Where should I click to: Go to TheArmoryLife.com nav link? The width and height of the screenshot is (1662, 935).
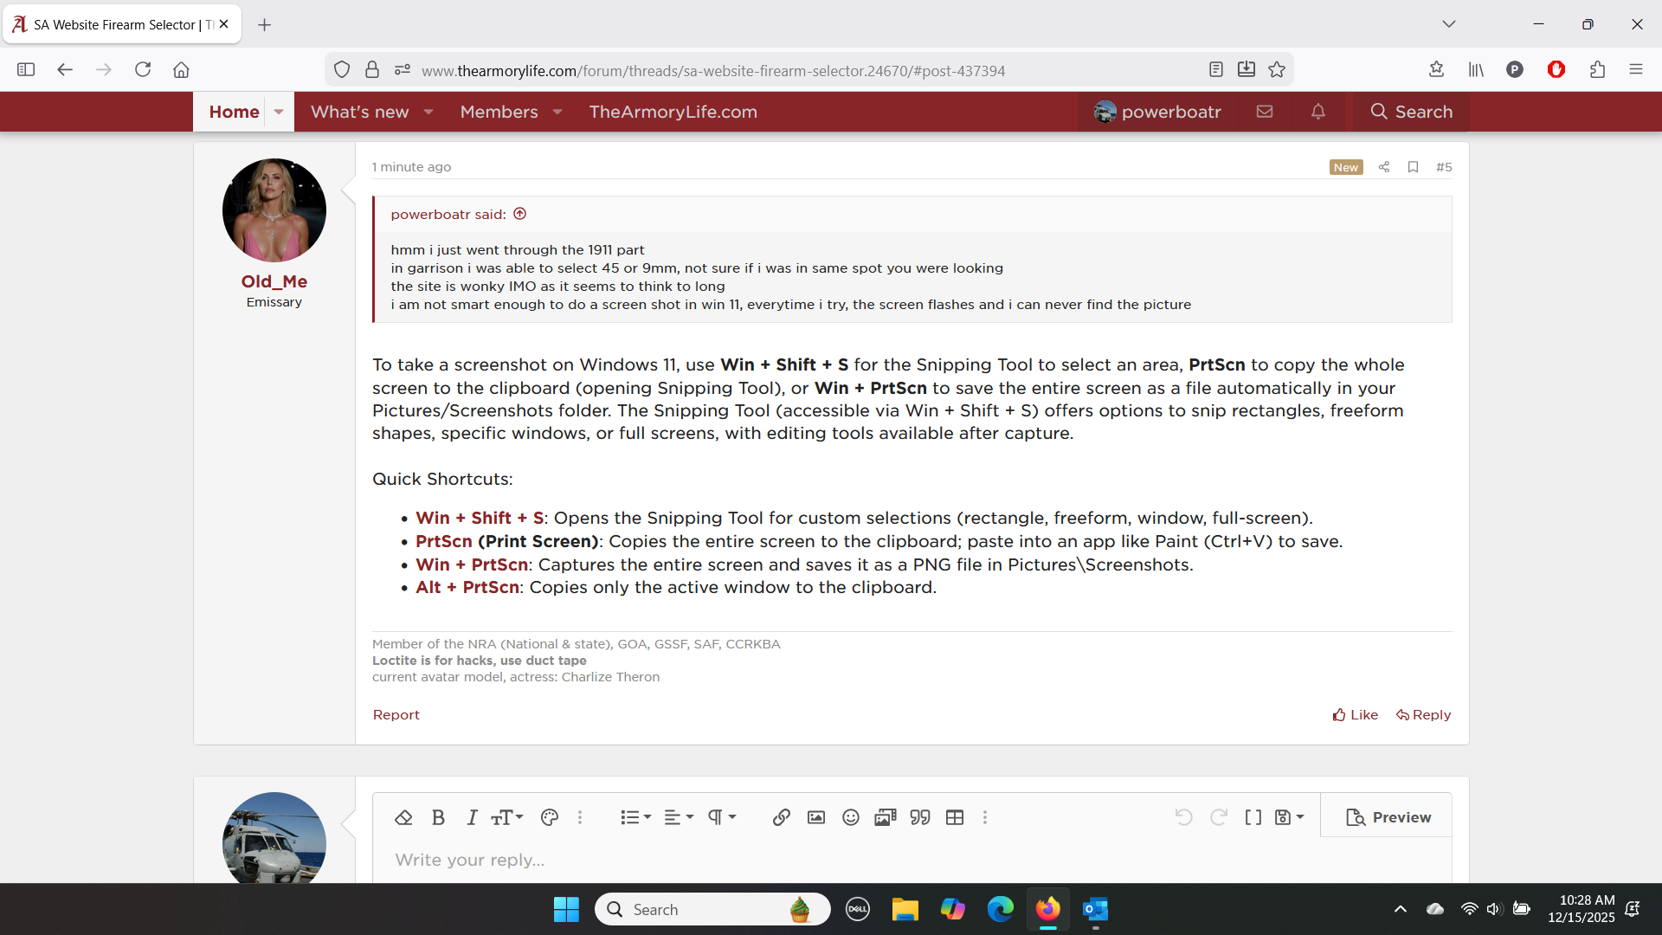pos(673,112)
